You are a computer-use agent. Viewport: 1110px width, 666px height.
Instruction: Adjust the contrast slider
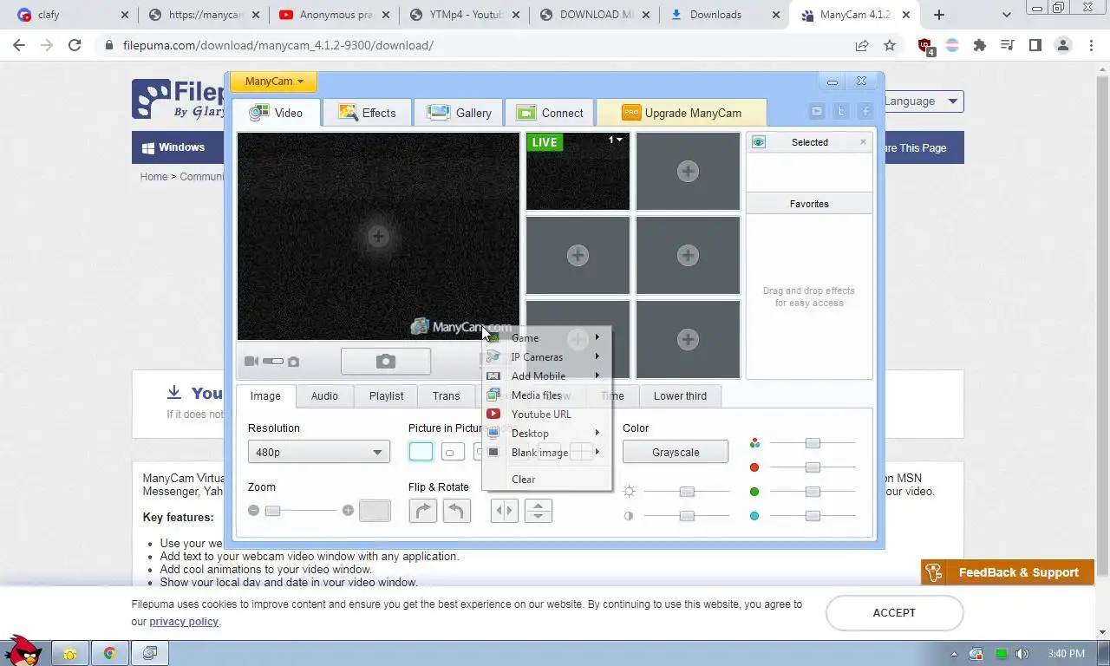[x=687, y=516]
